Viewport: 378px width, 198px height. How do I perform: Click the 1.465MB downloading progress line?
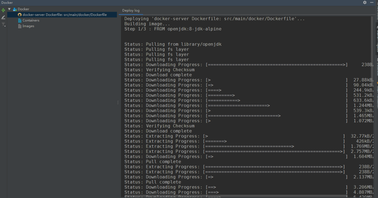click(249, 116)
